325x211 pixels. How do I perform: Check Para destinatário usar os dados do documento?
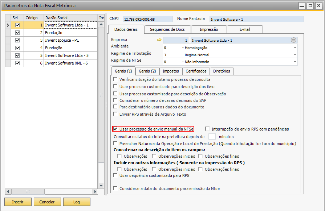115,107
